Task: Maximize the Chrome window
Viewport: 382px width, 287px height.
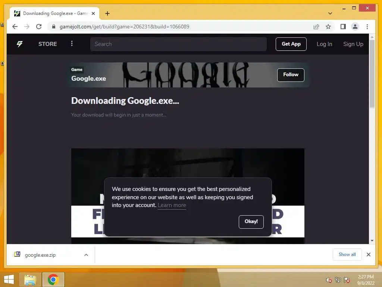Action: pyautogui.click(x=354, y=8)
